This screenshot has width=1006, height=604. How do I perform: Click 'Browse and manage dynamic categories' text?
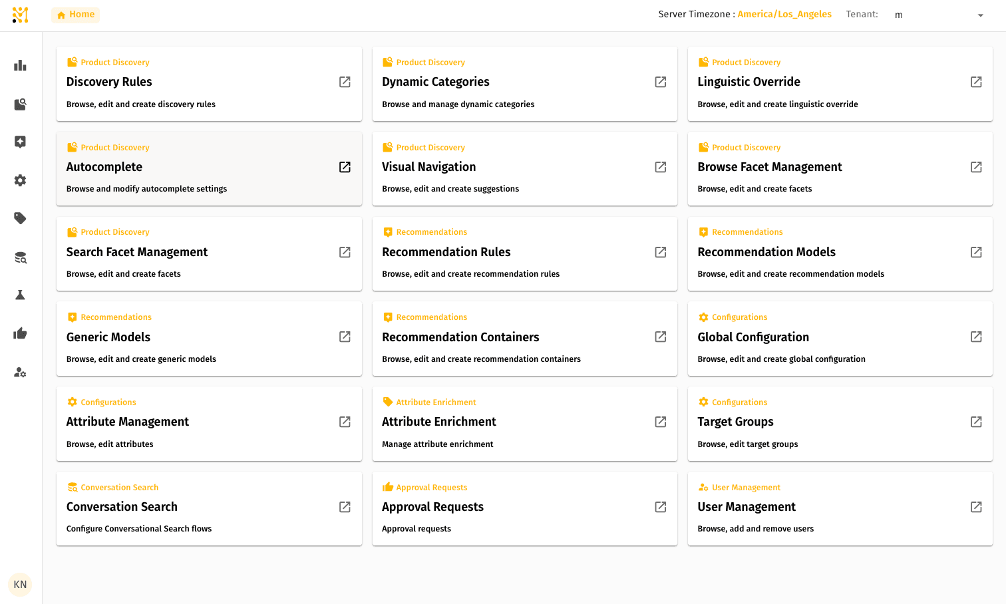coord(458,104)
